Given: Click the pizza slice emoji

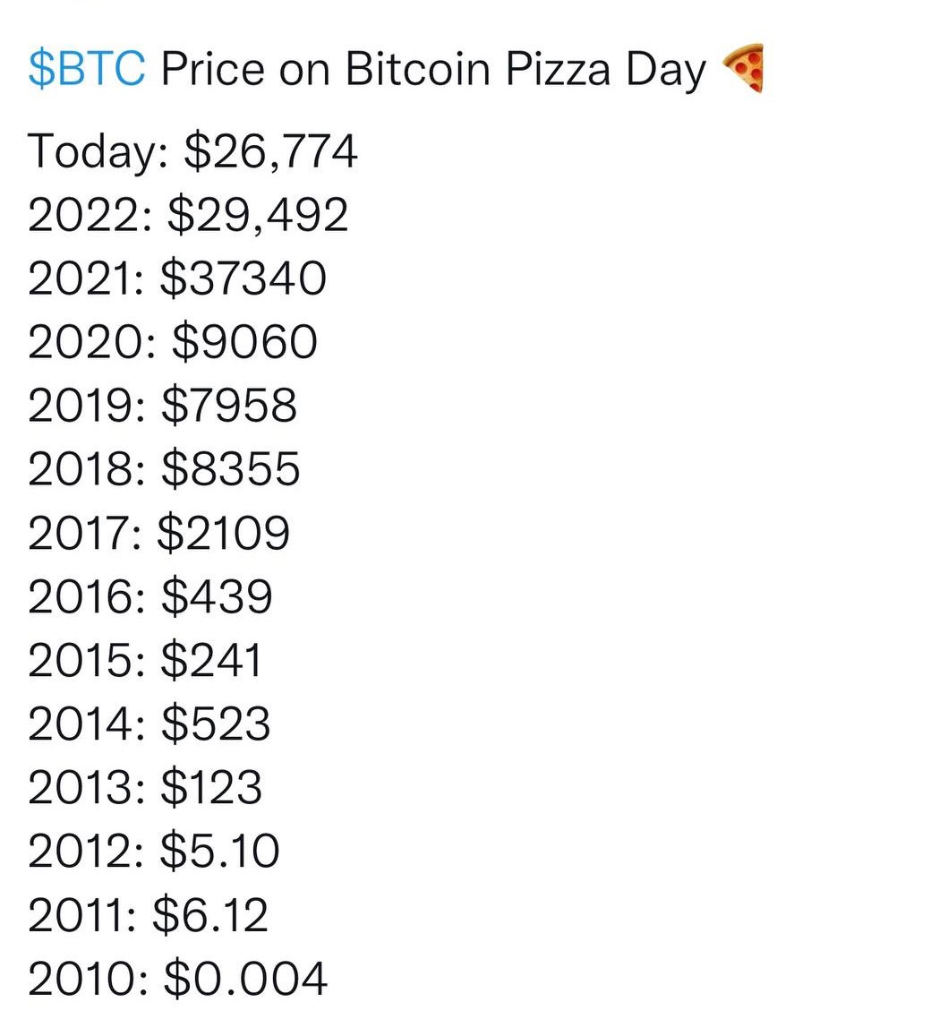Looking at the screenshot, I should tap(742, 67).
